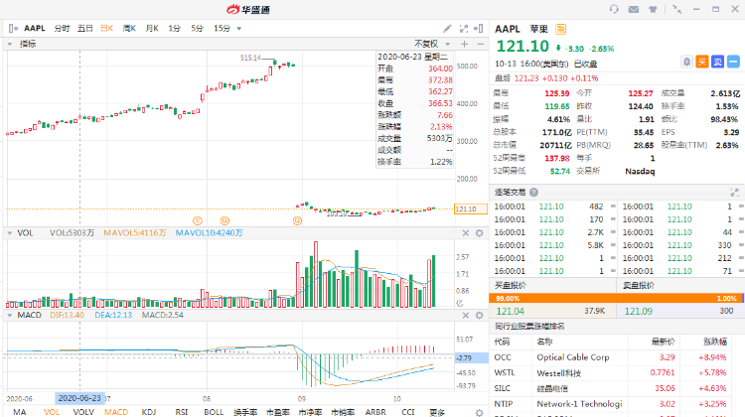Click the AAPL ticker label in chart toolbar
Image resolution: width=745 pixels, height=417 pixels.
click(x=35, y=29)
